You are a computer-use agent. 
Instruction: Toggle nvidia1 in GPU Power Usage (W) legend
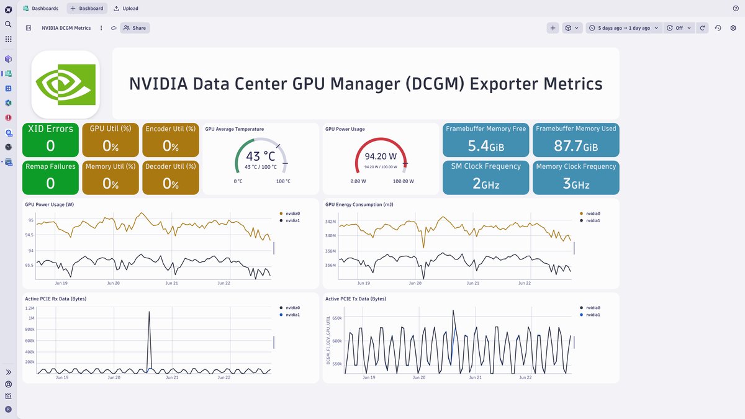[290, 220]
